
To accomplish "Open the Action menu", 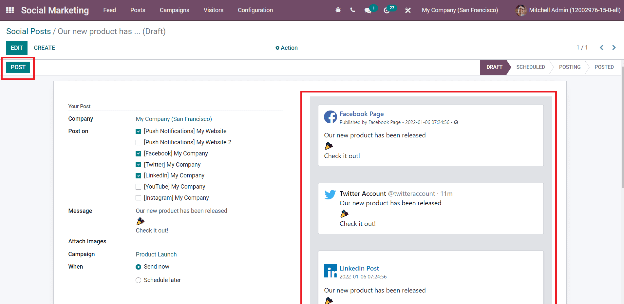I will click(286, 48).
